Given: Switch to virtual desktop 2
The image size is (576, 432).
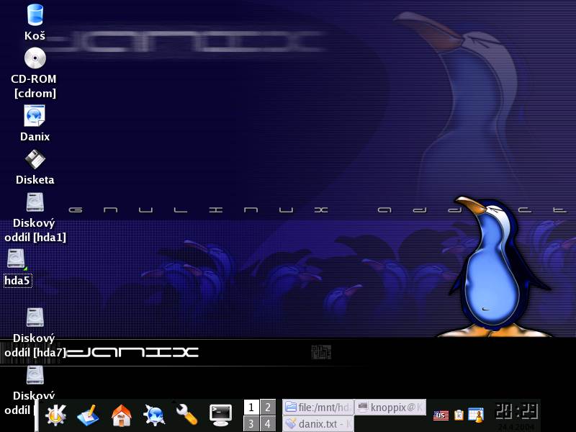Looking at the screenshot, I should [268, 407].
